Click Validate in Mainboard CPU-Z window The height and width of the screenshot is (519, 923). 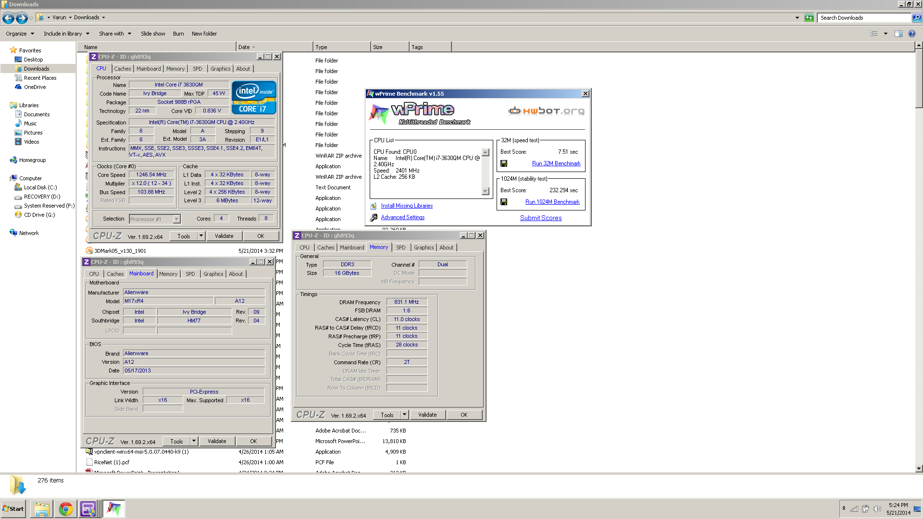point(216,441)
